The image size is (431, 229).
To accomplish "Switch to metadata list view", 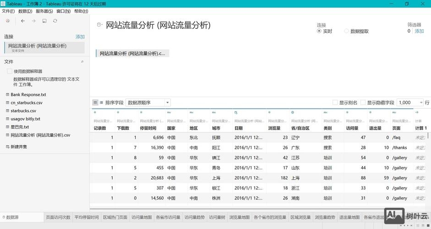I will pyautogui.click(x=101, y=103).
